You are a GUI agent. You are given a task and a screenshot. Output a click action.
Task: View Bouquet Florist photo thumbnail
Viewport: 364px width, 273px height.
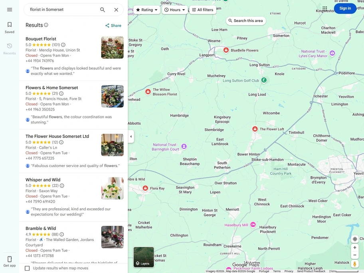coord(113,48)
